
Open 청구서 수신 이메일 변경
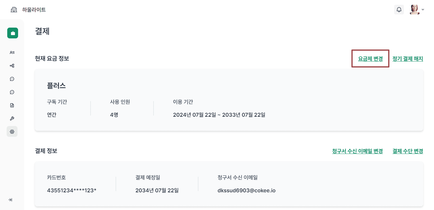coord(357,151)
